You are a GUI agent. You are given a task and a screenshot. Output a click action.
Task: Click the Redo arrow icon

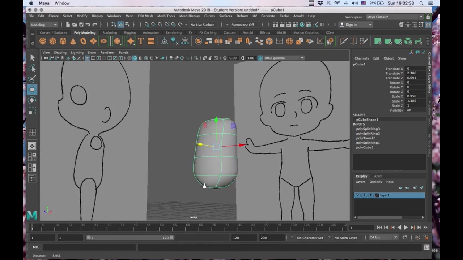coord(95,25)
